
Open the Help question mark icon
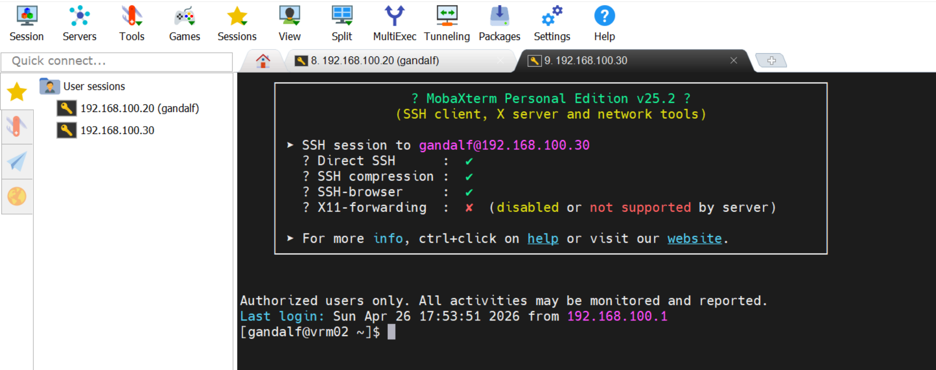tap(604, 23)
